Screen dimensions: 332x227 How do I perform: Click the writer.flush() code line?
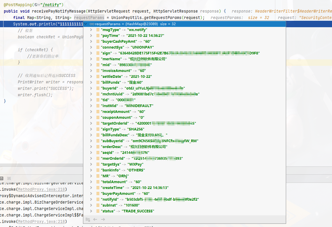coord(35,95)
